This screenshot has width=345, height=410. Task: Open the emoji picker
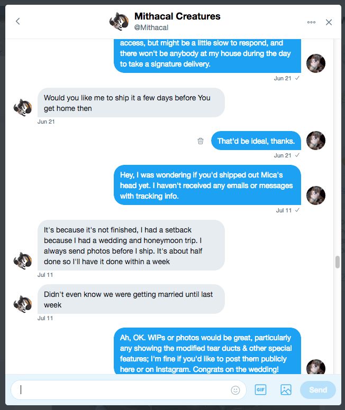coord(235,390)
